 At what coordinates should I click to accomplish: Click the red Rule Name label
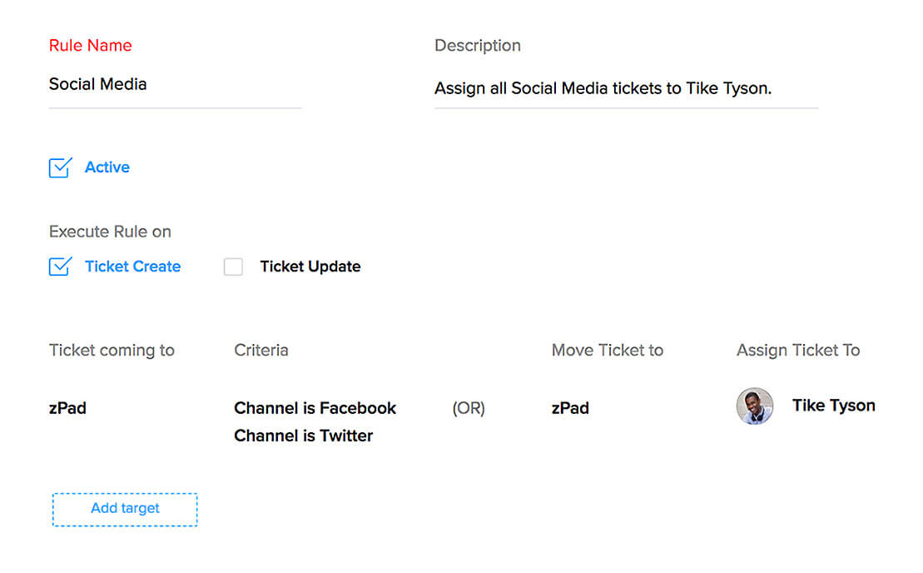tap(90, 46)
